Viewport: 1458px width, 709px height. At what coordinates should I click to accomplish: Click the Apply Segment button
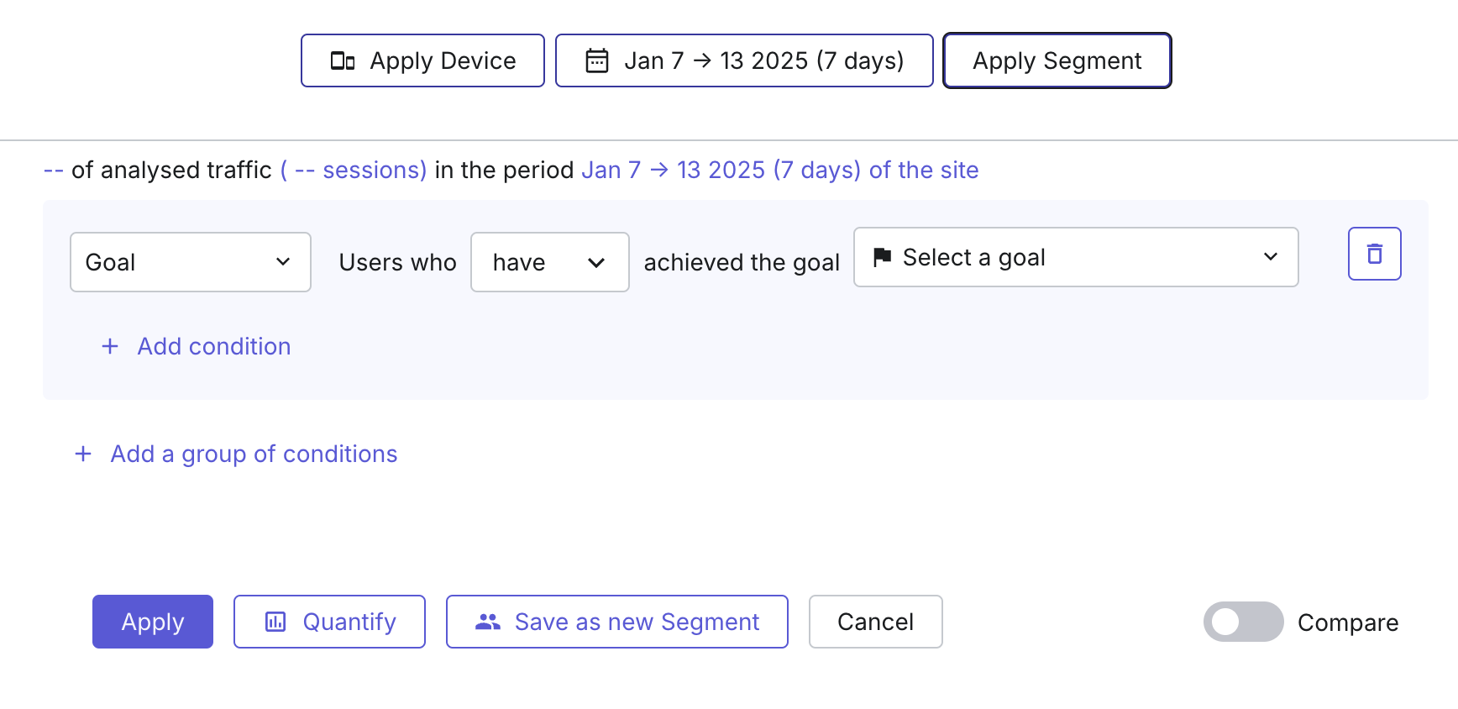pos(1057,60)
